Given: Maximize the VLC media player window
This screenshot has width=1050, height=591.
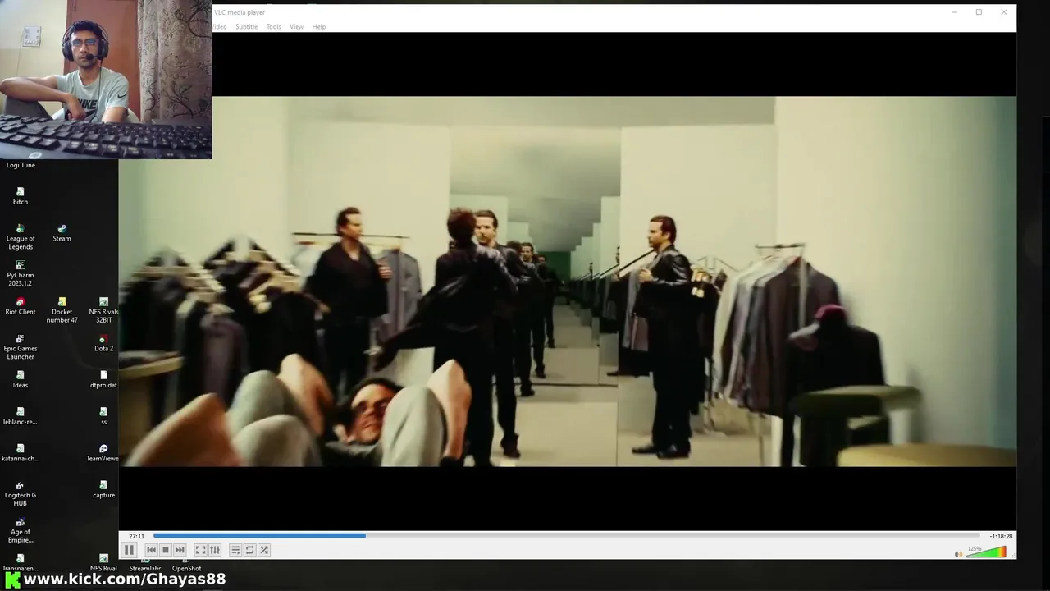Looking at the screenshot, I should pos(979,12).
